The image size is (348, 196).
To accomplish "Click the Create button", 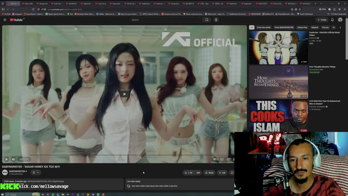I will [322, 20].
